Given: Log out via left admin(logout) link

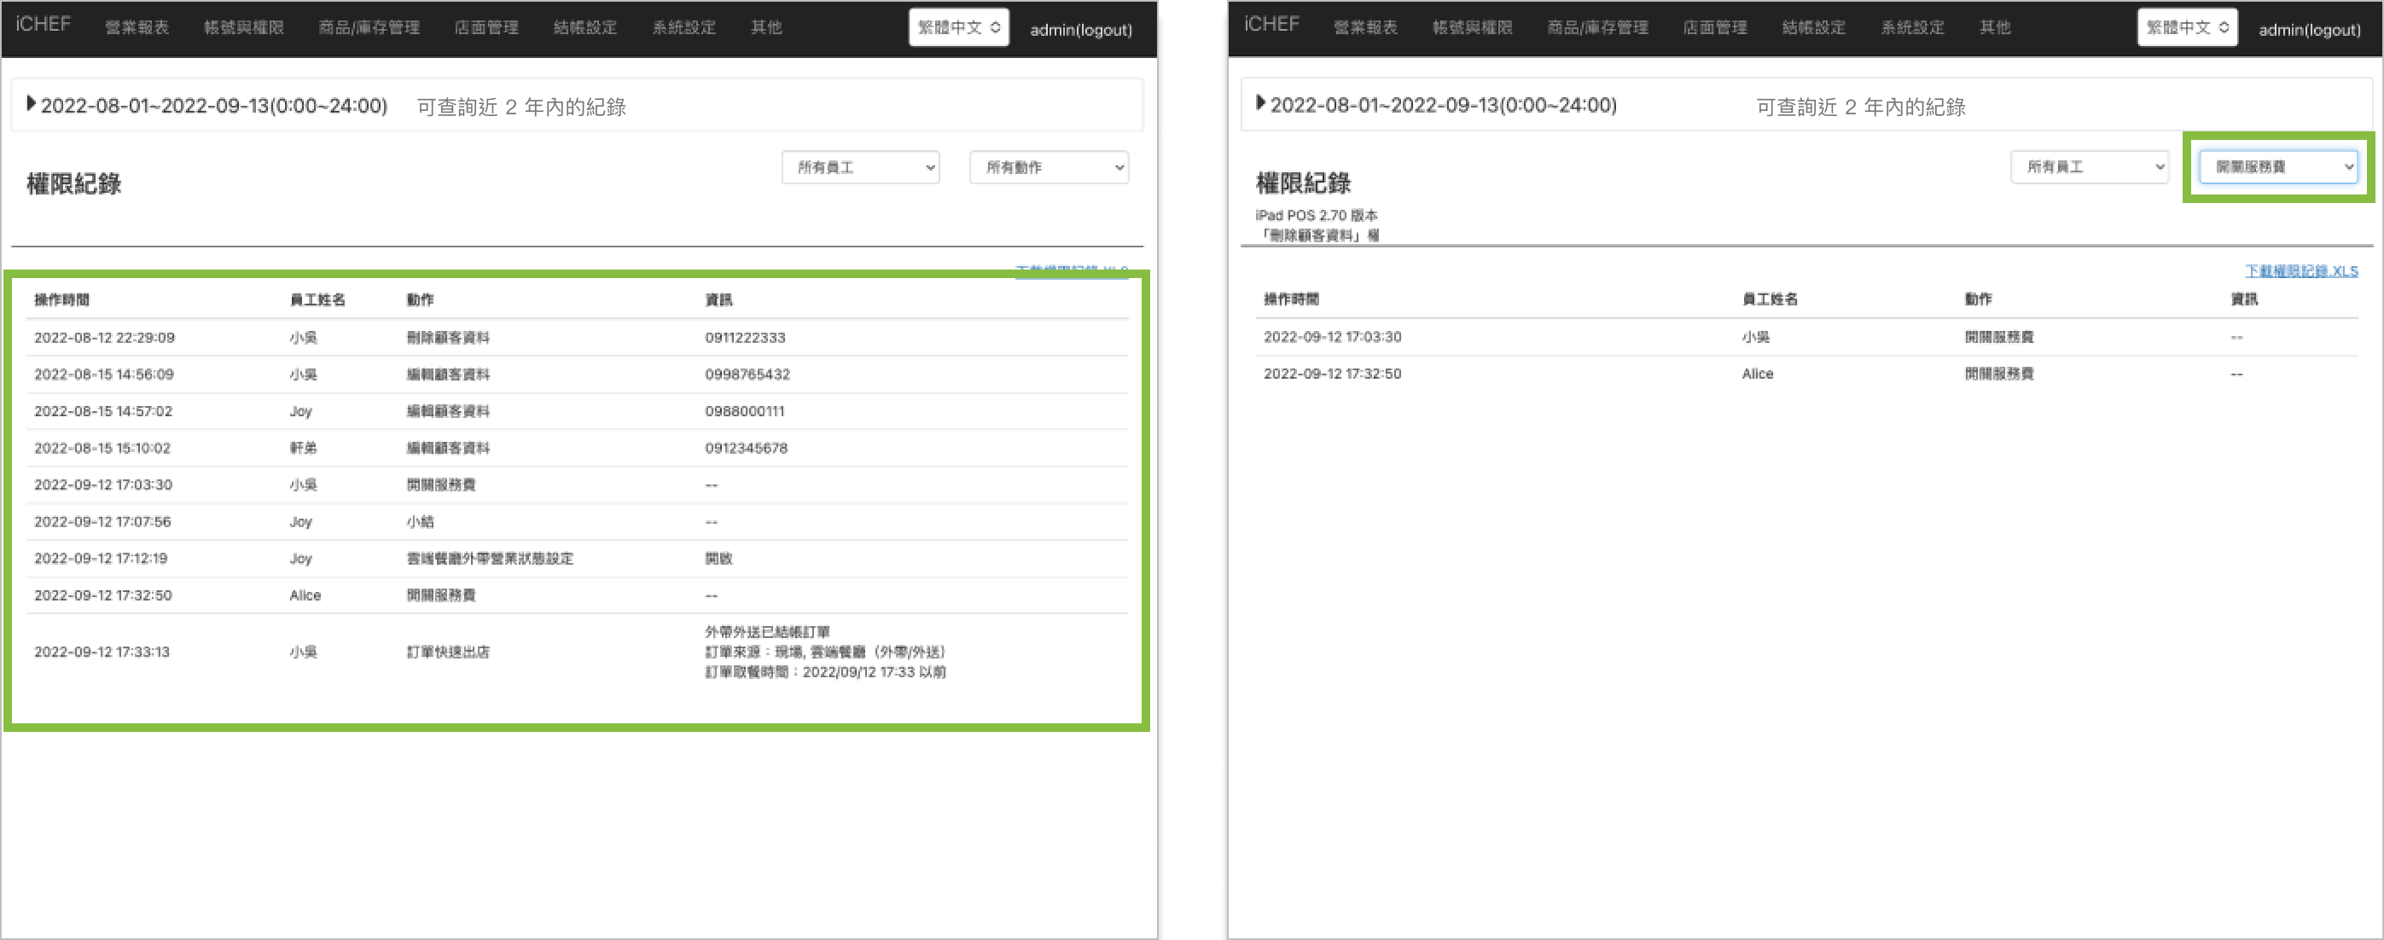Looking at the screenshot, I should click(x=1081, y=30).
